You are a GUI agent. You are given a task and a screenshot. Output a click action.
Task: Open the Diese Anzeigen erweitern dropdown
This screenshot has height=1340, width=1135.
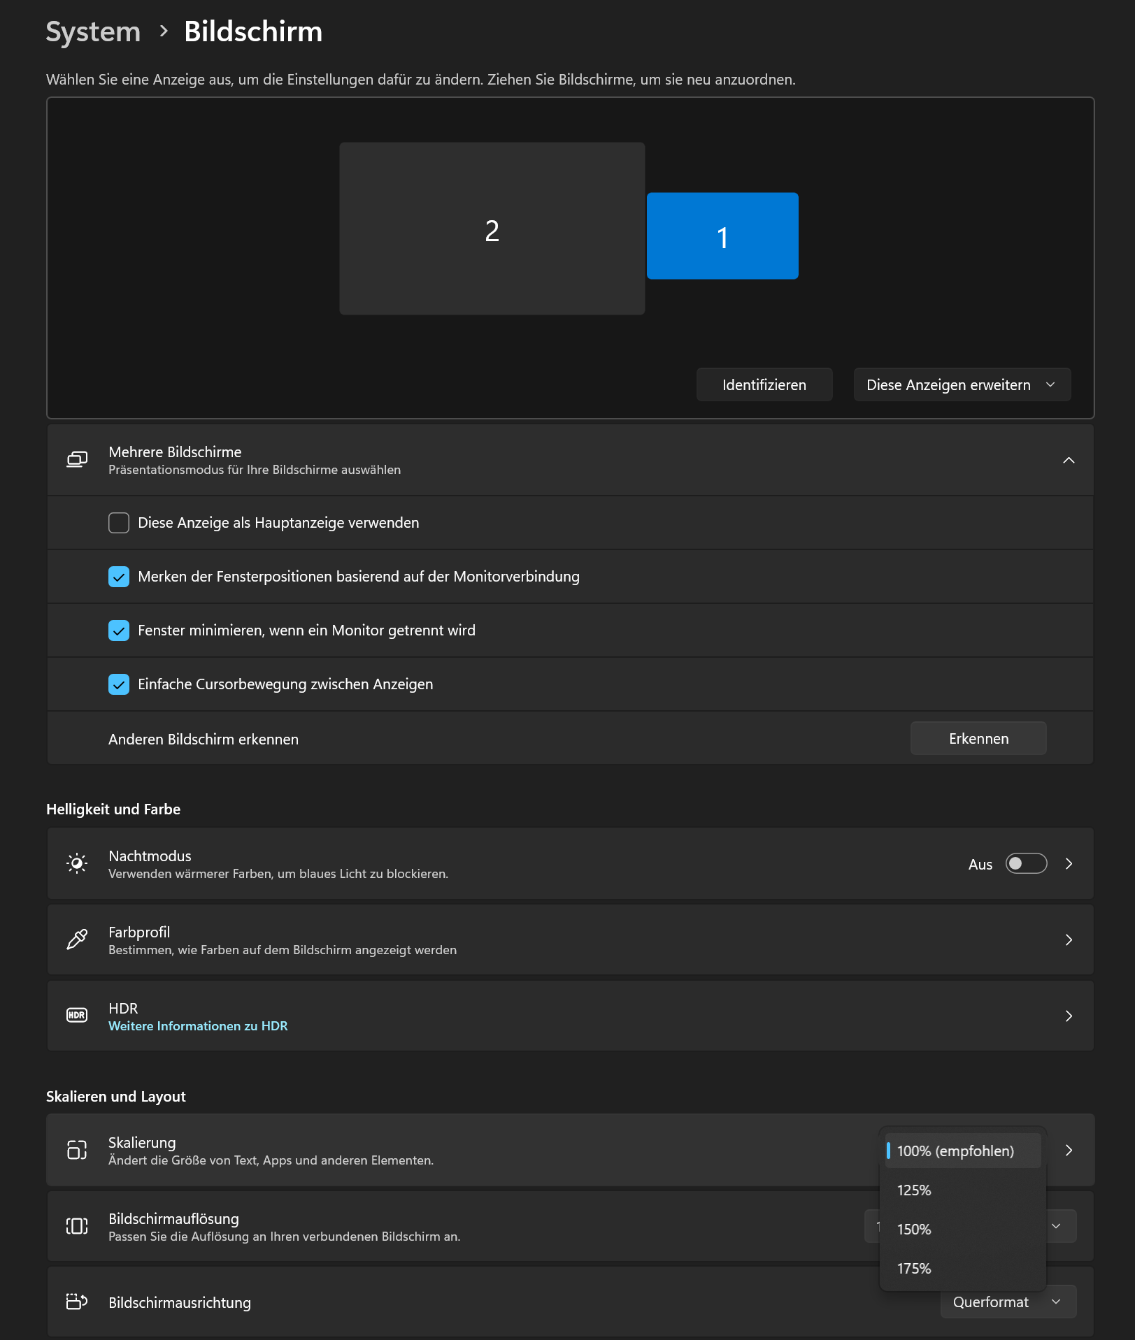coord(962,384)
